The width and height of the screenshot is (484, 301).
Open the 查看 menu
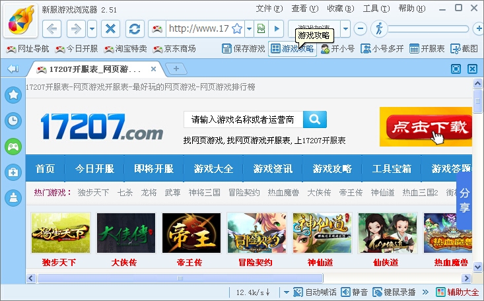(x=304, y=9)
